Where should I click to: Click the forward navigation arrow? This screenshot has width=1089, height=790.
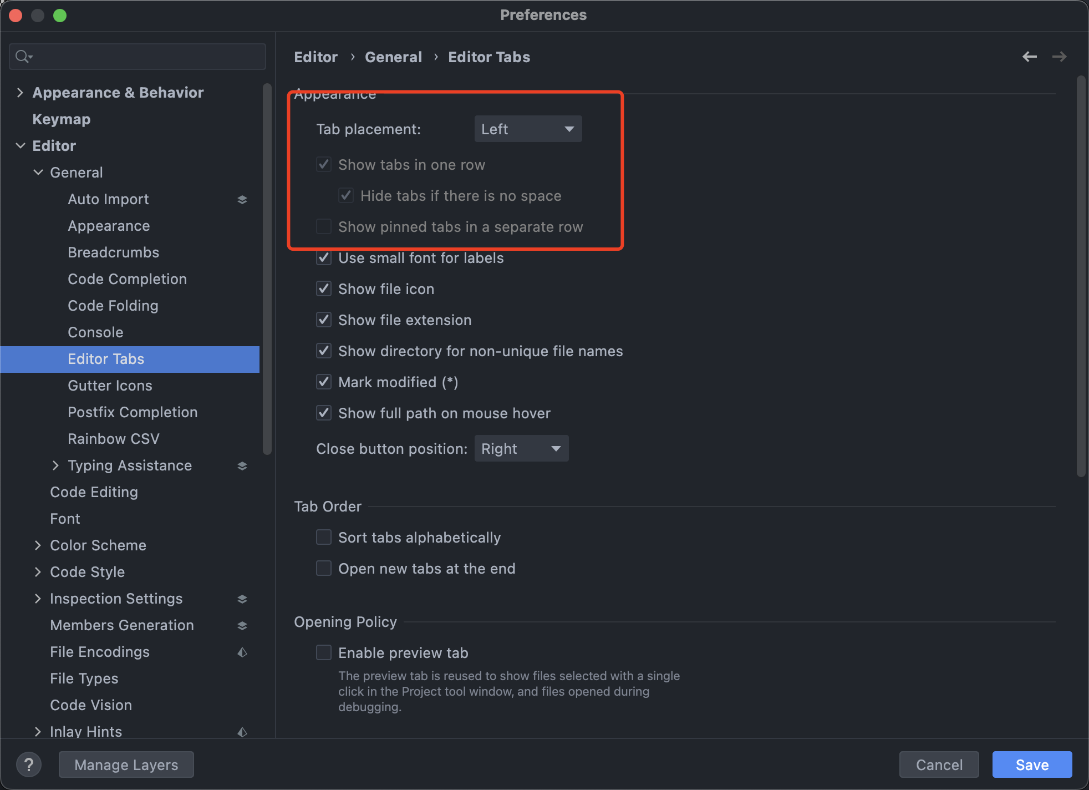pyautogui.click(x=1059, y=57)
